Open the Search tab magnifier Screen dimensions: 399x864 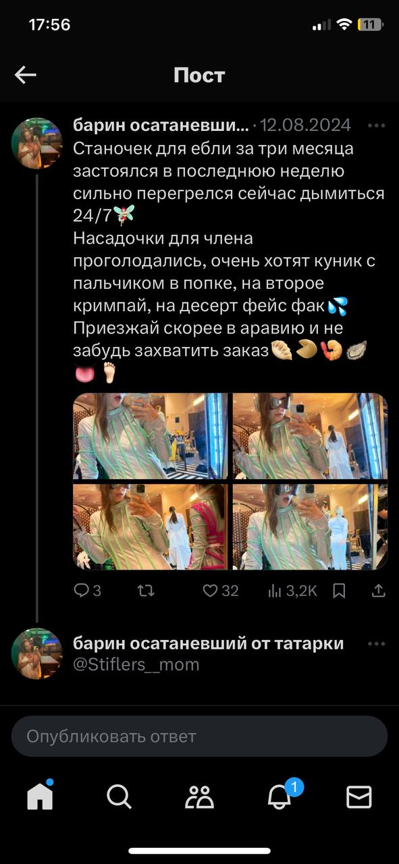click(x=119, y=797)
